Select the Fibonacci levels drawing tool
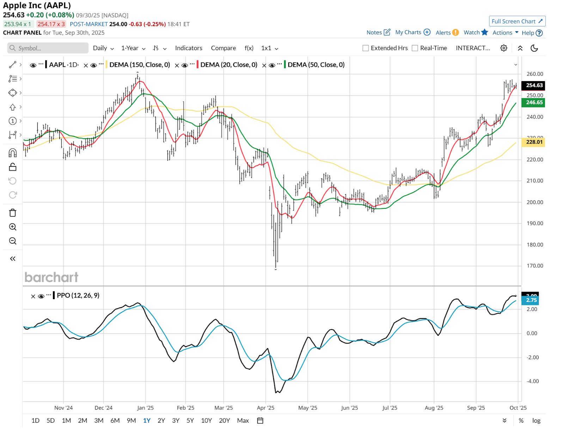The height and width of the screenshot is (429, 564). click(12, 79)
